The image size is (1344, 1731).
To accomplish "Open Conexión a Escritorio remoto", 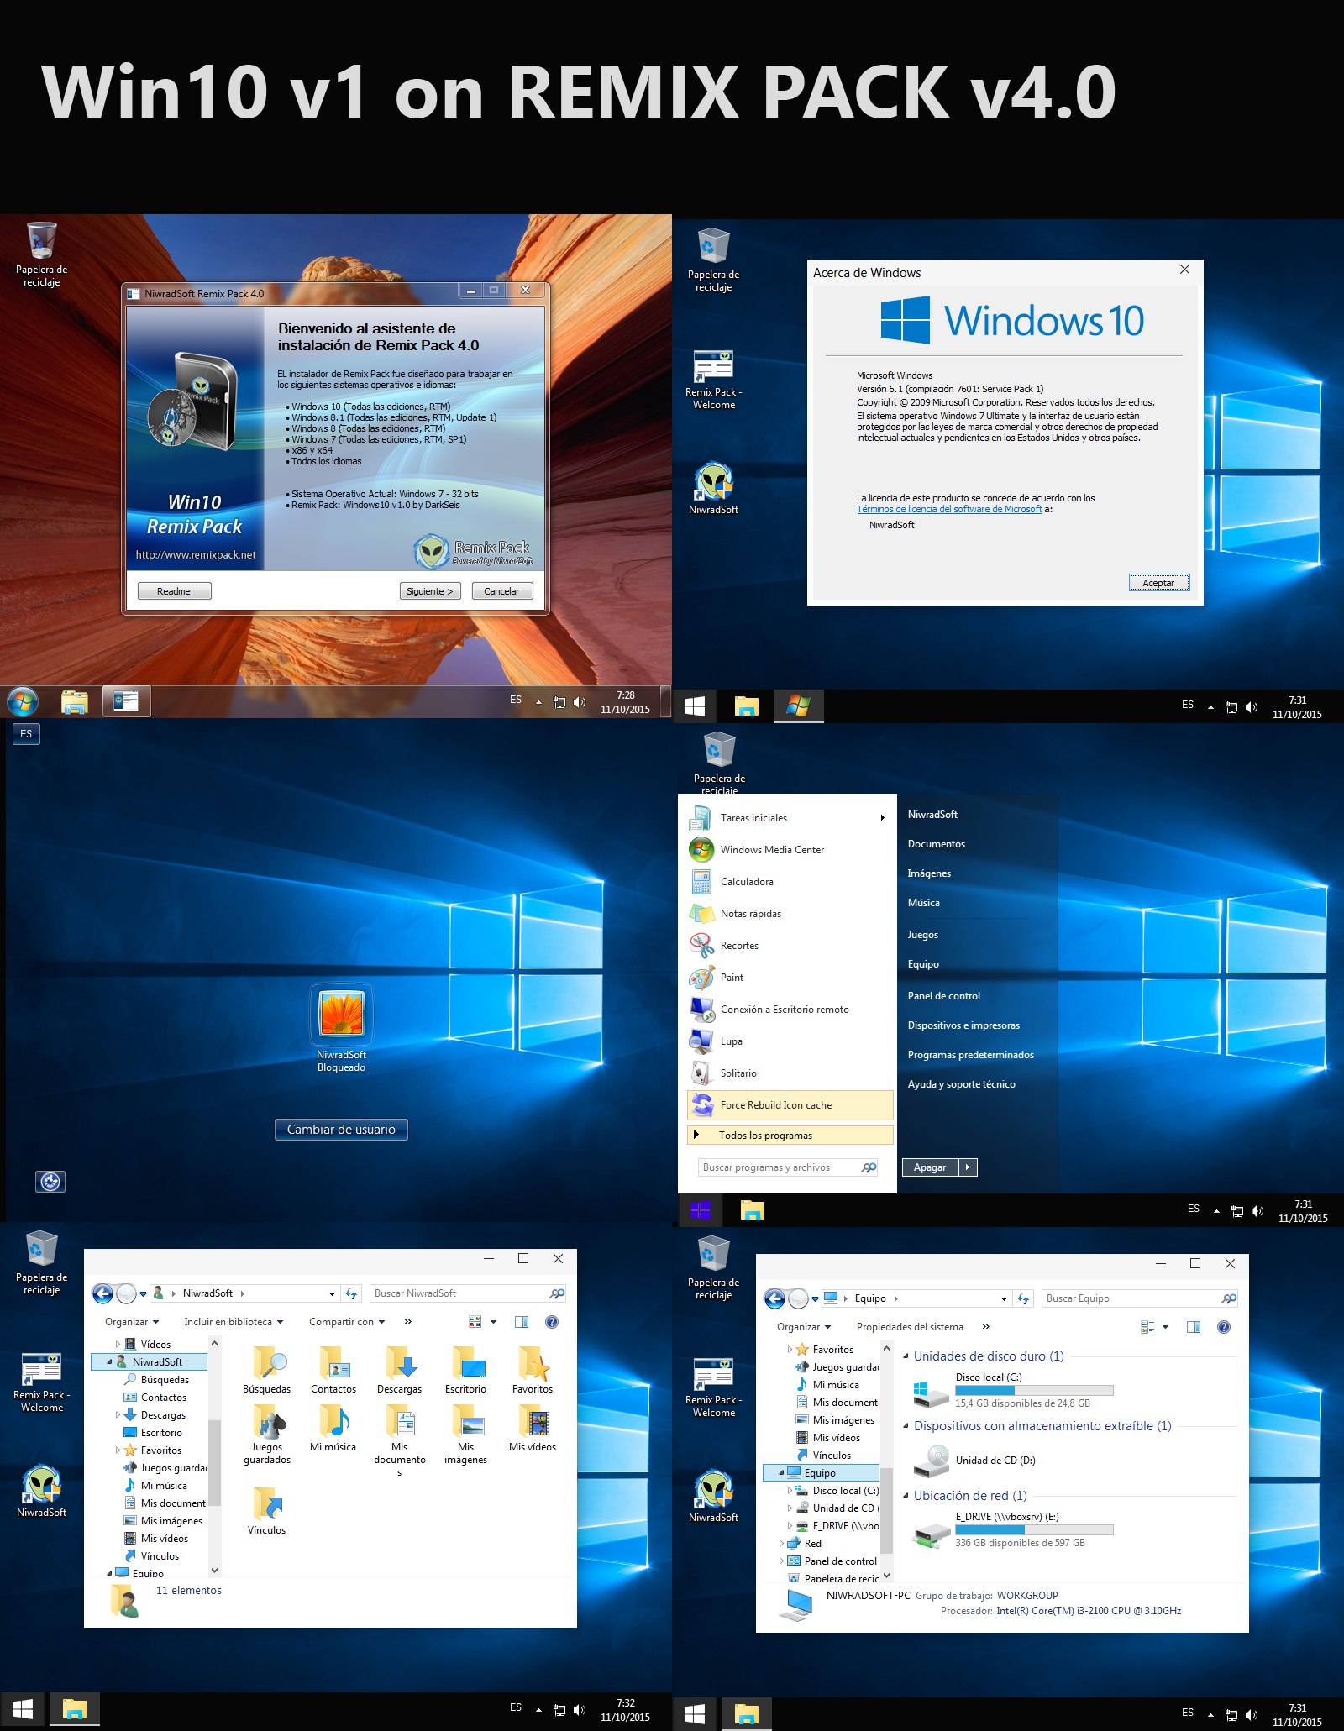I will [x=785, y=1009].
